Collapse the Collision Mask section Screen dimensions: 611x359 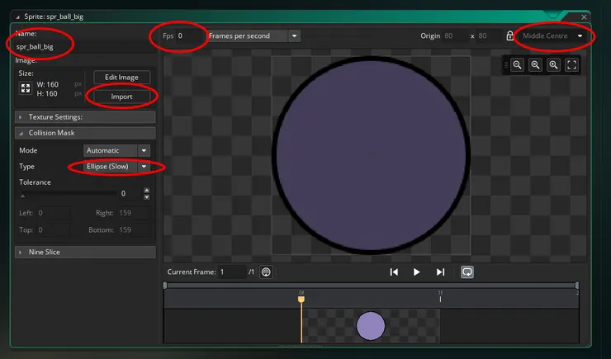click(85, 133)
